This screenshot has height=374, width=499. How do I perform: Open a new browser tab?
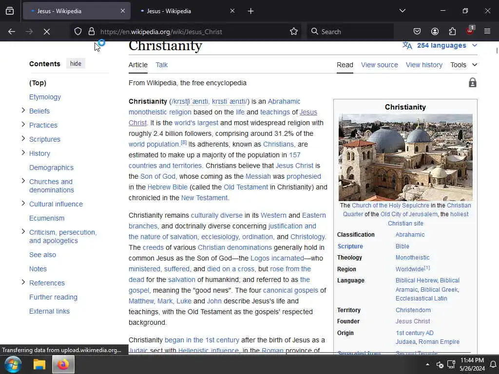point(251,11)
